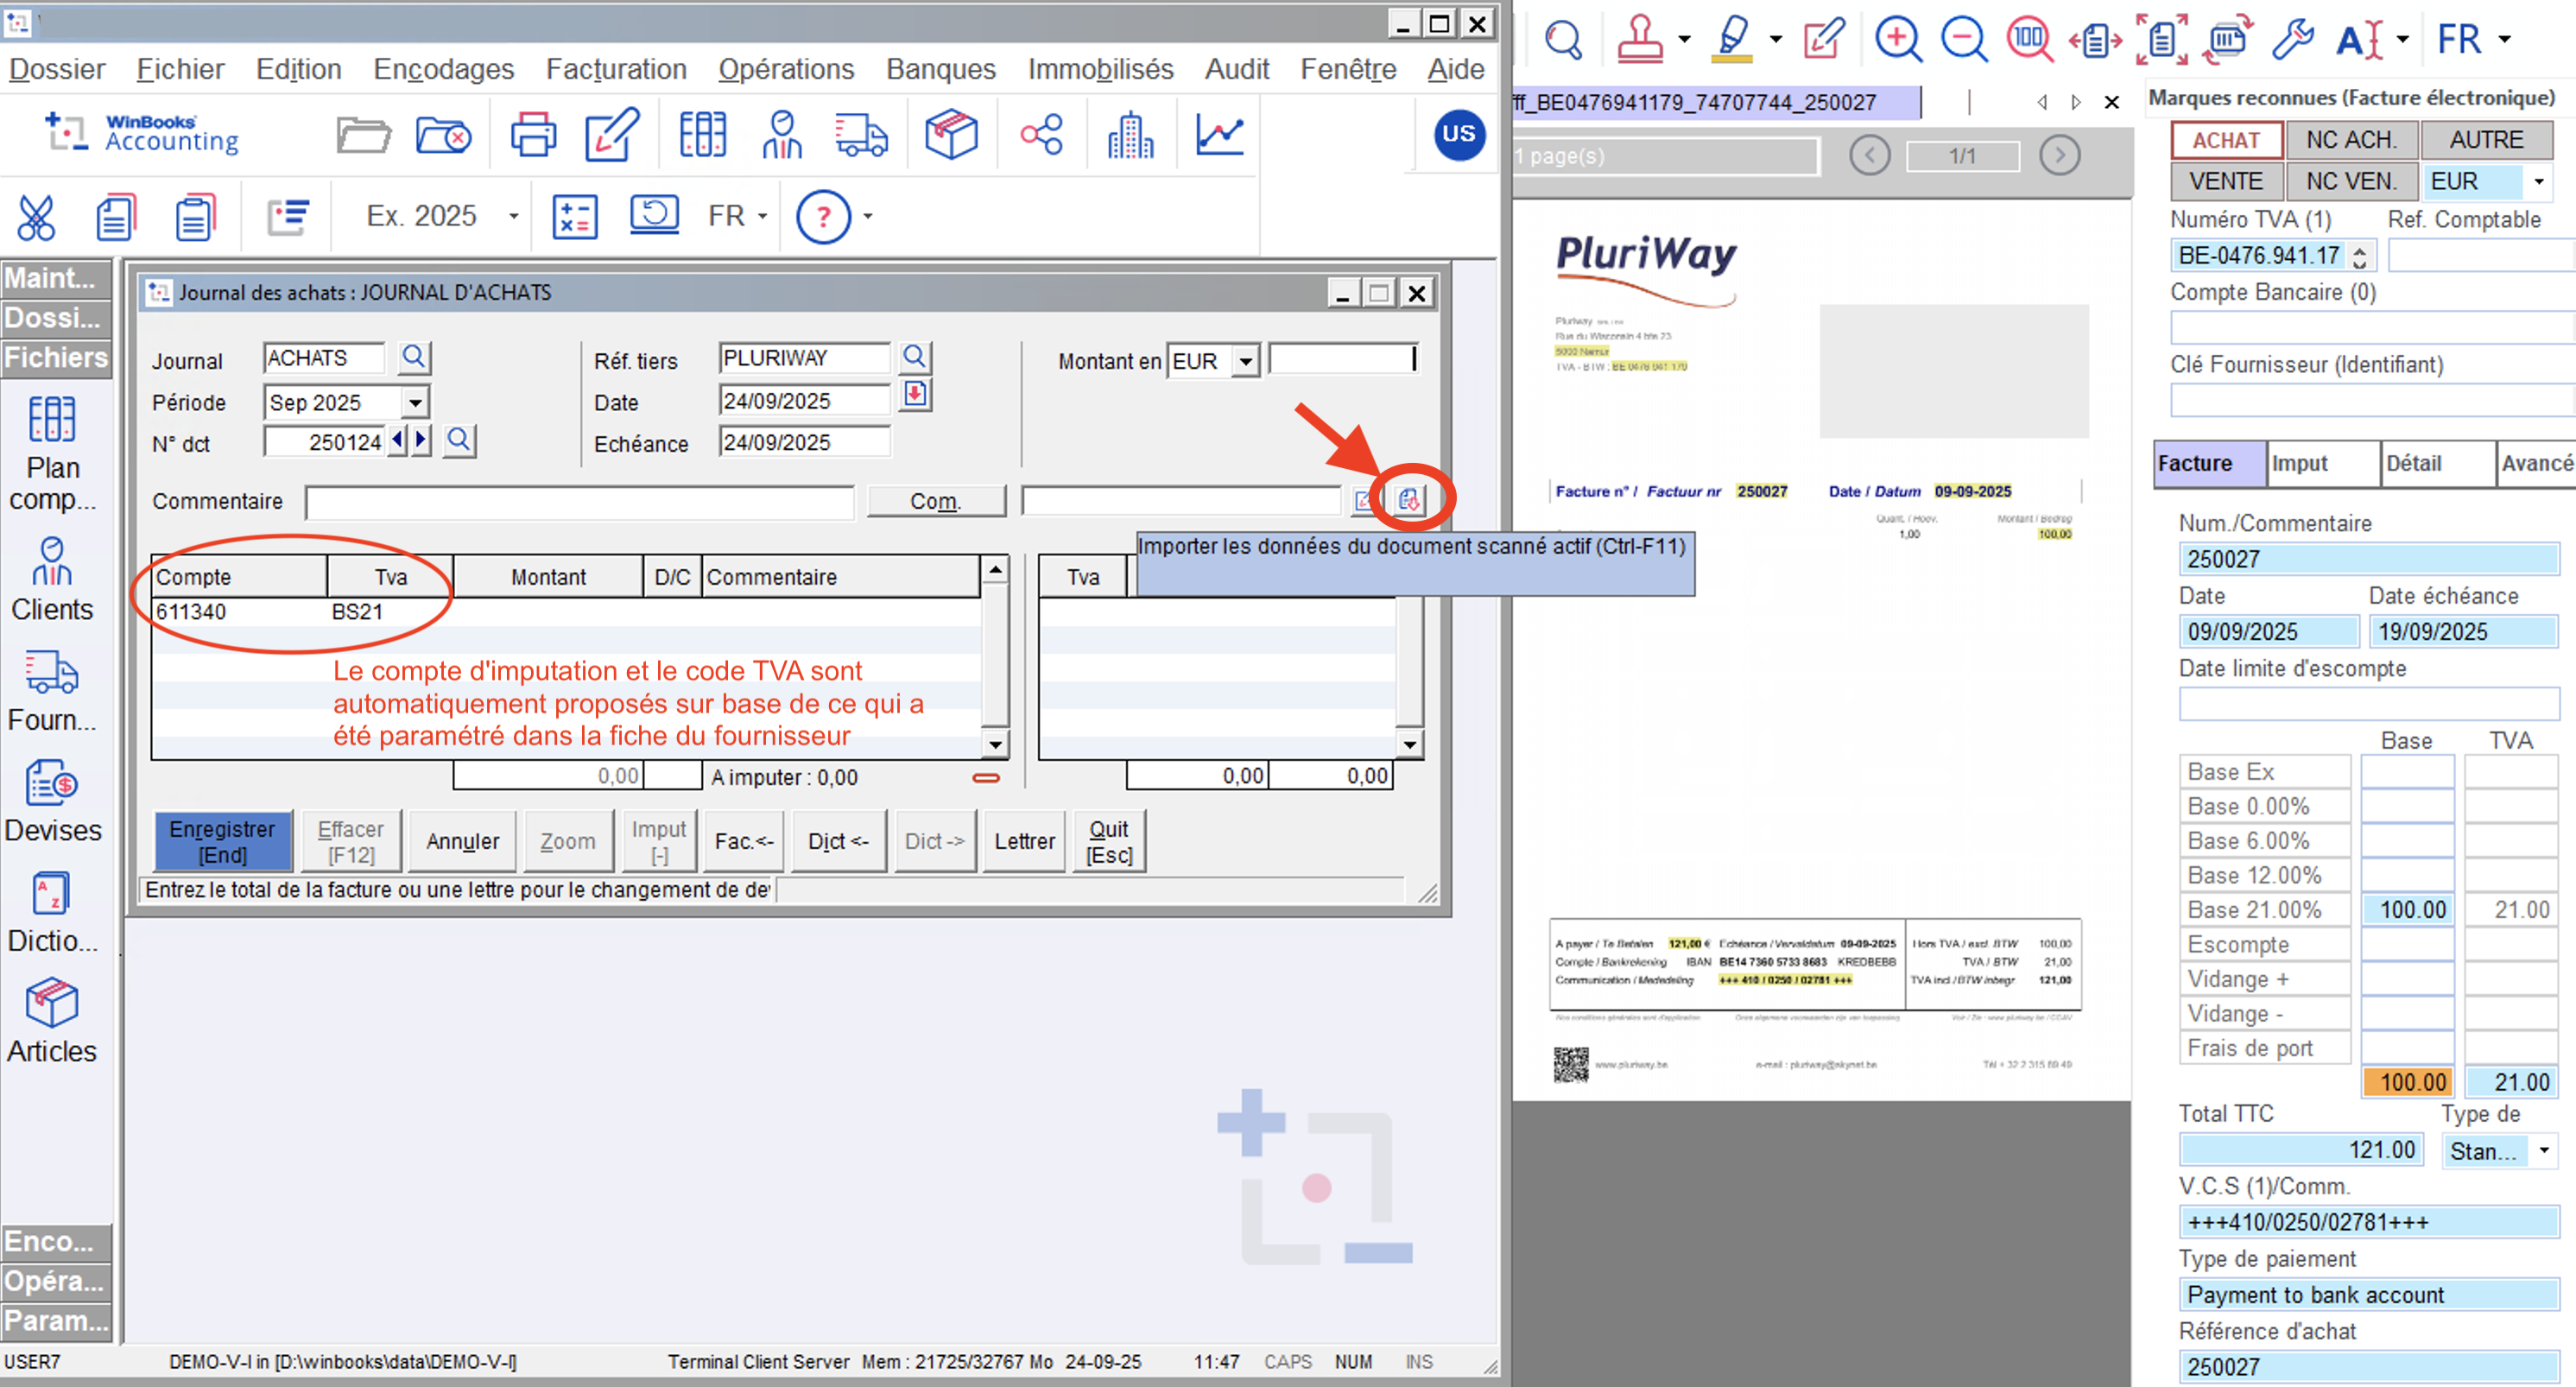
Task: Click the stamp tool in viewer toolbar
Action: click(1639, 40)
